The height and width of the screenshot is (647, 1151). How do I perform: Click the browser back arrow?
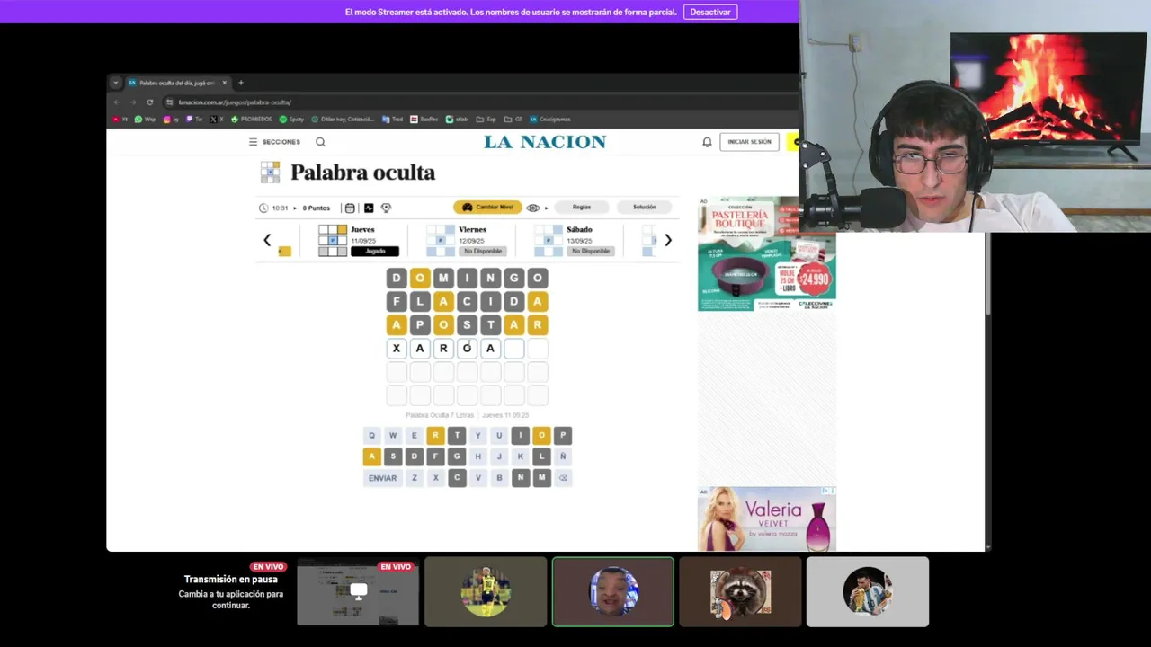pos(117,102)
